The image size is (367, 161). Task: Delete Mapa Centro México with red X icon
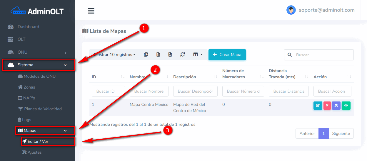pos(327,106)
